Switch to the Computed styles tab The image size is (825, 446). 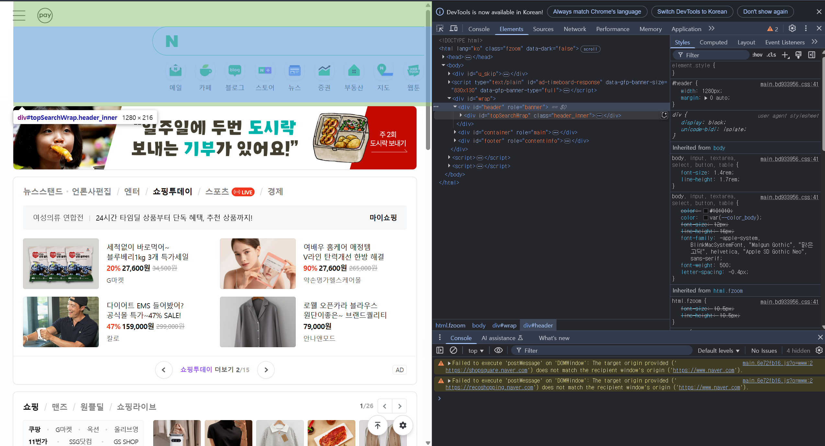[x=713, y=42]
